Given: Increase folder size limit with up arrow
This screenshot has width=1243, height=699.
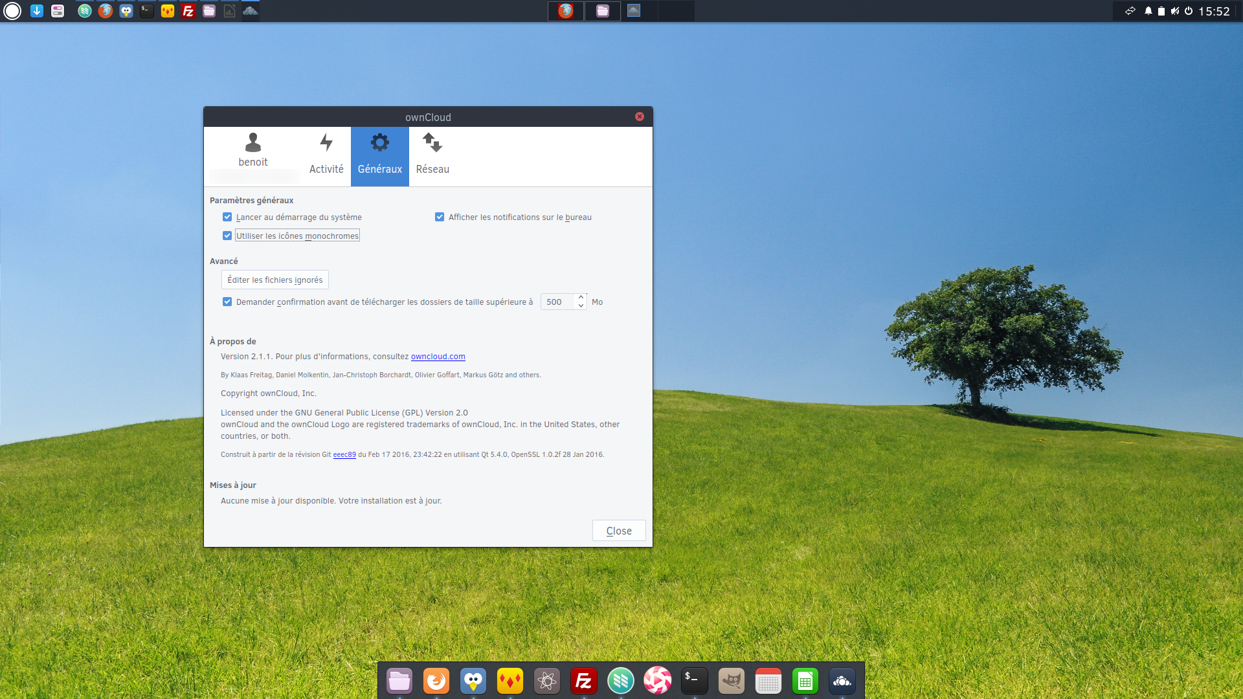Looking at the screenshot, I should (x=581, y=298).
